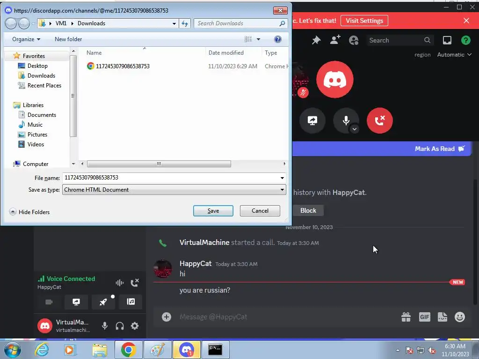Image resolution: width=479 pixels, height=359 pixels.
Task: Open sticker picker icon
Action: pyautogui.click(x=442, y=317)
